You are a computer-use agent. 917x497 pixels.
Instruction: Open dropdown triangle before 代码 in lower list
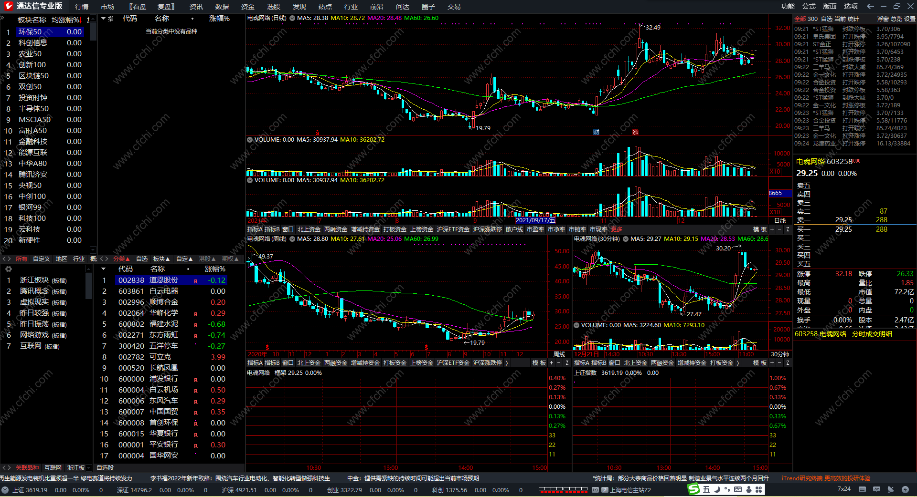(x=104, y=269)
